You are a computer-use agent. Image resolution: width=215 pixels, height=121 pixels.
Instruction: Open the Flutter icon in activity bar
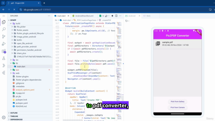[x=4, y=73]
